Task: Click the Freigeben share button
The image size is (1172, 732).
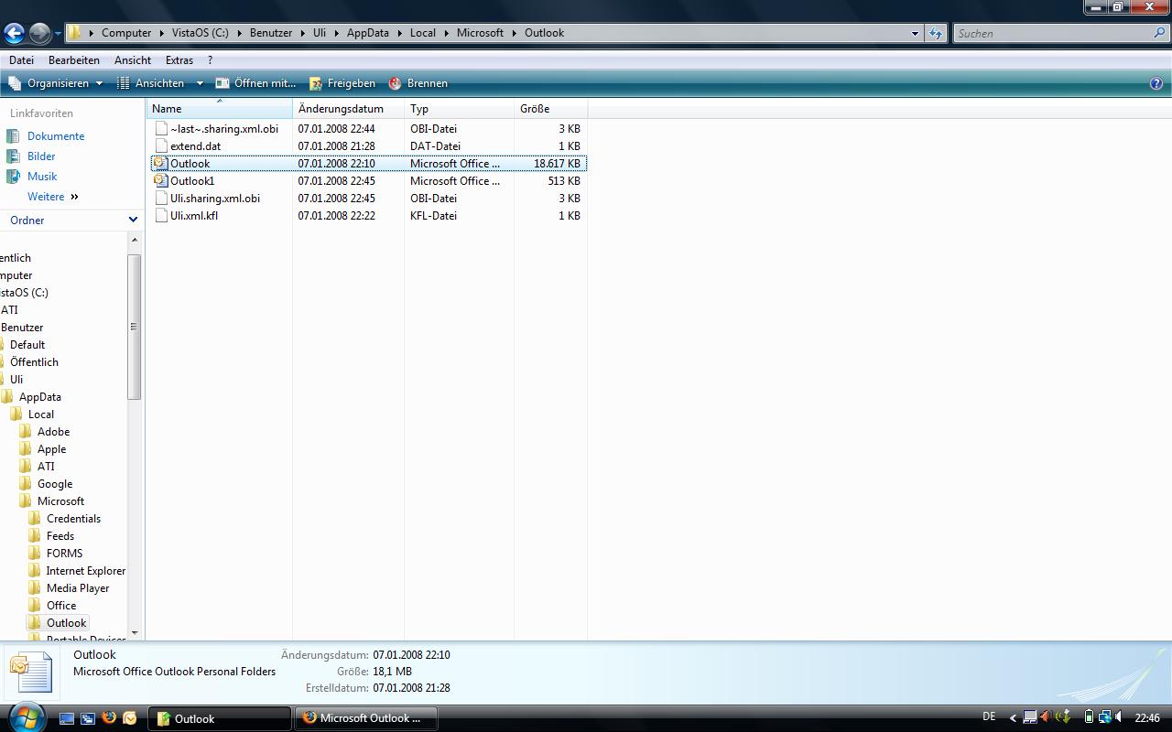Action: [x=342, y=83]
